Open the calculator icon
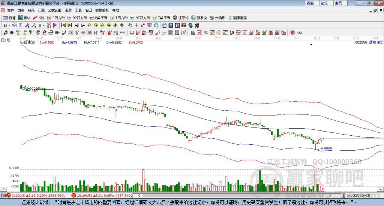 [x=171, y=25]
